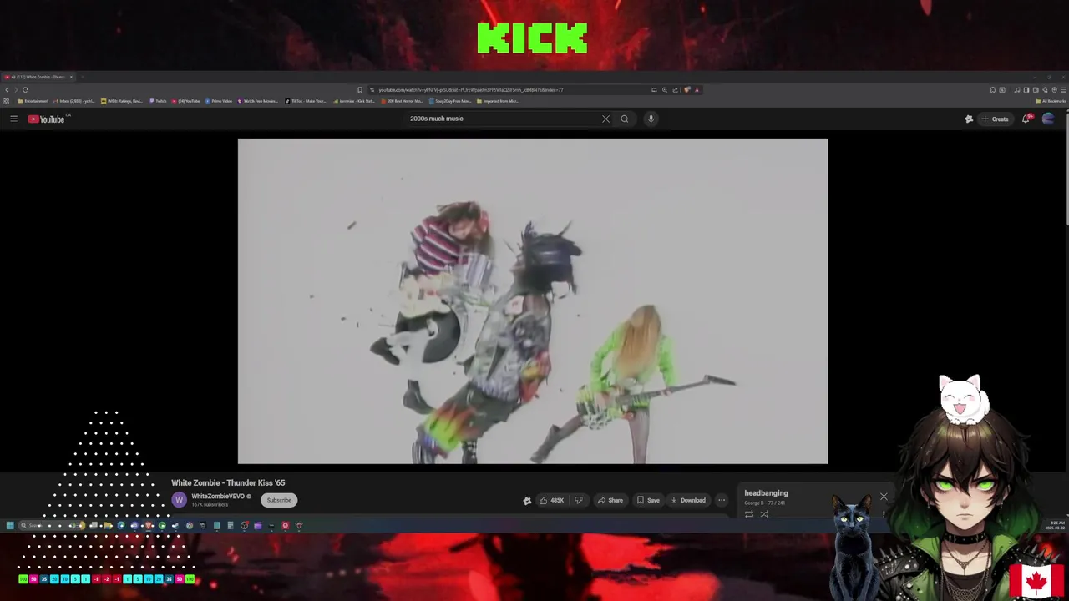Reload the page with the refresh icon
Image resolution: width=1069 pixels, height=601 pixels.
coord(25,89)
